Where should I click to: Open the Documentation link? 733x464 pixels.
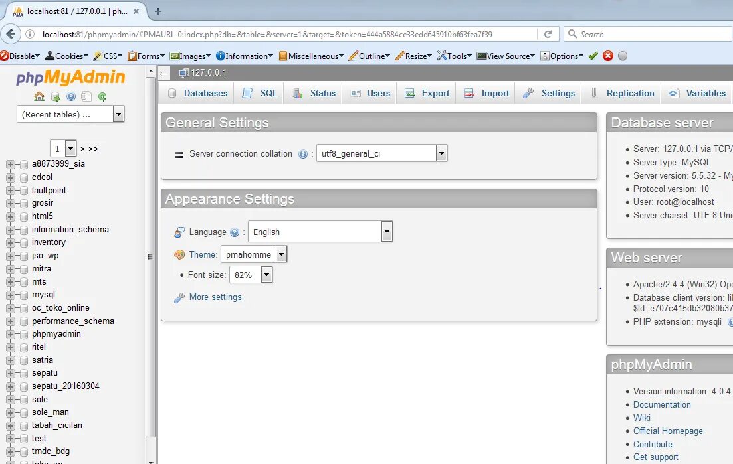pos(662,405)
